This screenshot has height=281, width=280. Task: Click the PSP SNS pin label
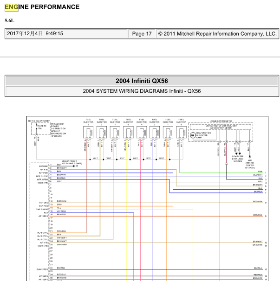click(43, 203)
